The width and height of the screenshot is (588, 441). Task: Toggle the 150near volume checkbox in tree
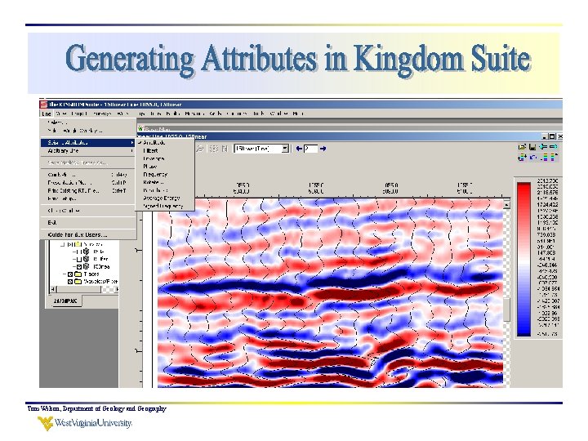click(x=78, y=266)
